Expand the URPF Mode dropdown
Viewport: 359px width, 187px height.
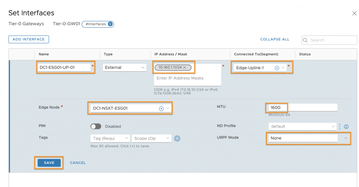tap(345, 138)
